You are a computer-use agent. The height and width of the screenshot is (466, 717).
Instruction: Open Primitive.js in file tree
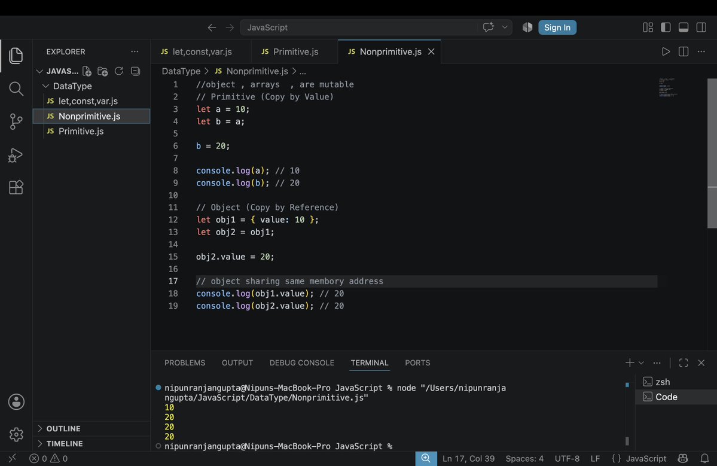(x=91, y=131)
